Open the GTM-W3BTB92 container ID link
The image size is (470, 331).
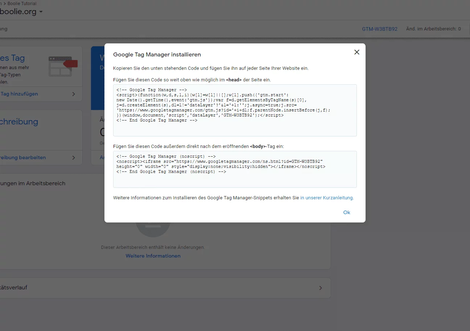[380, 29]
